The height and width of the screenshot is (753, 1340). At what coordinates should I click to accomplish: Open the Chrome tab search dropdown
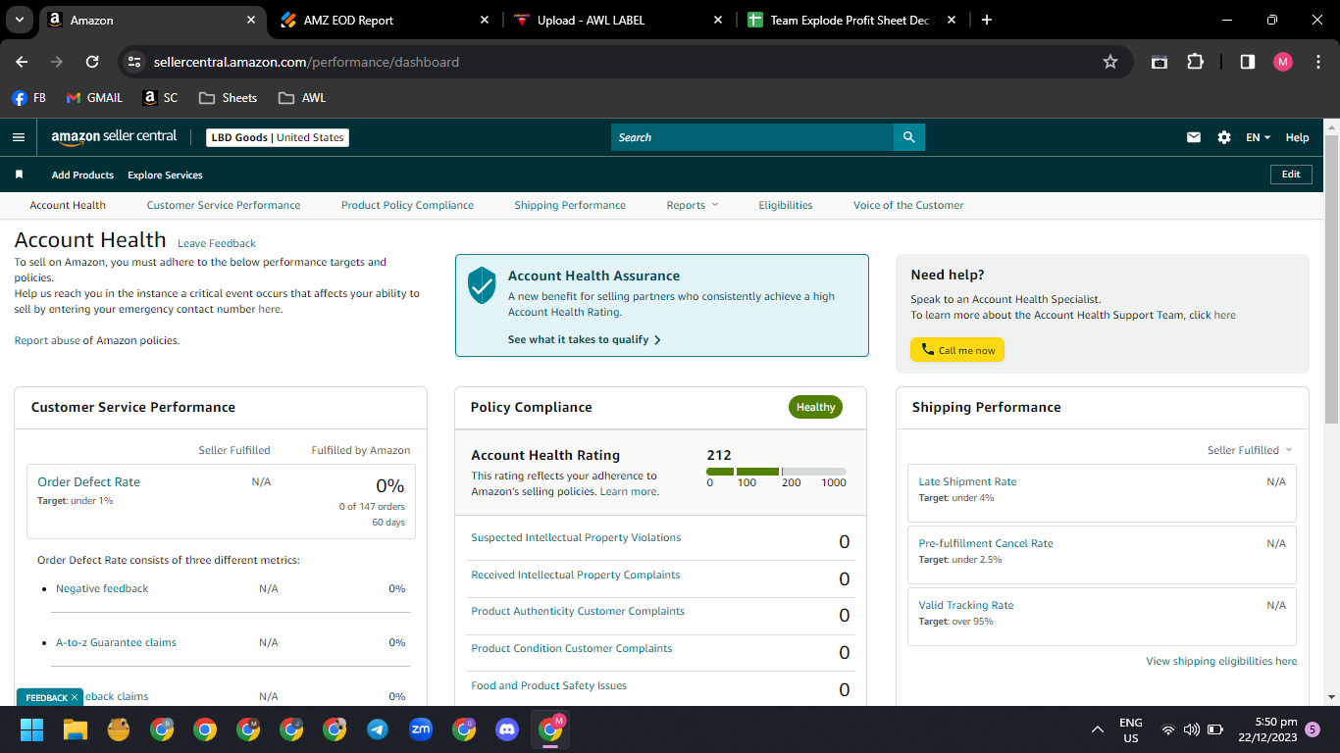click(19, 20)
